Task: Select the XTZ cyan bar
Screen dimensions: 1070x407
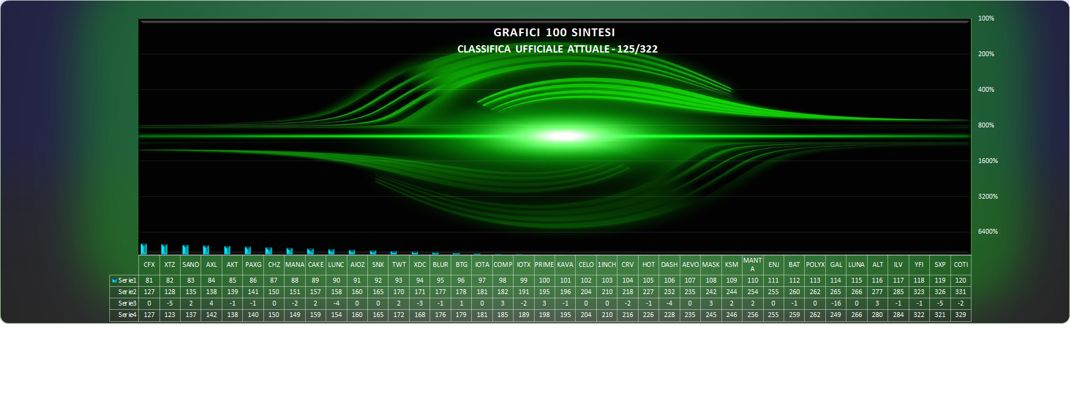Action: point(164,249)
